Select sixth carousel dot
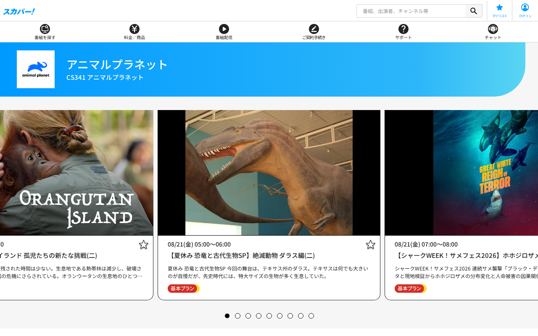The image size is (538, 336). 280,316
